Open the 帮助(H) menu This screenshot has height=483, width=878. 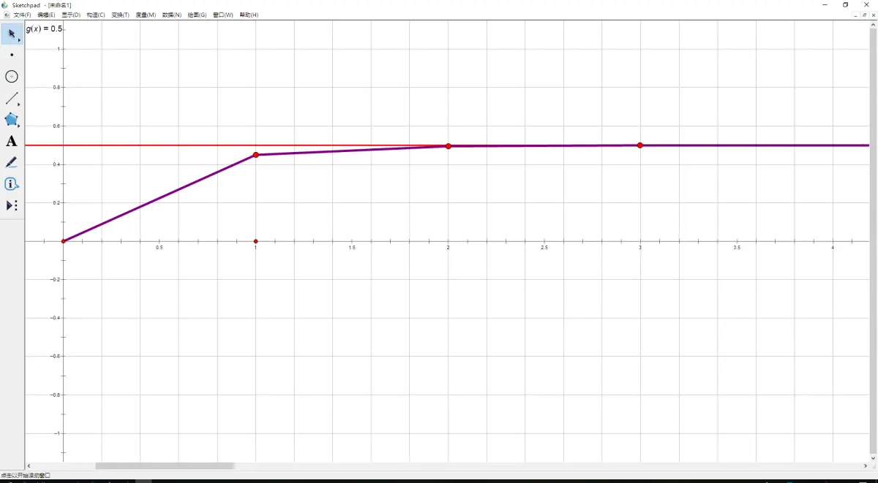pyautogui.click(x=249, y=15)
